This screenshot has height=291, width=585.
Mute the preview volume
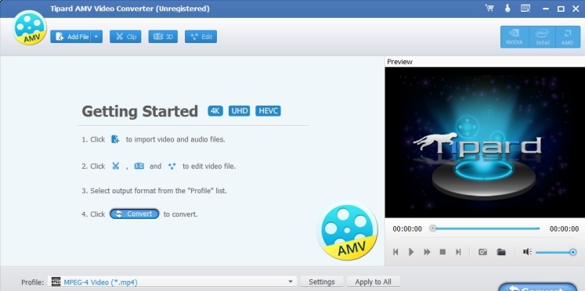point(527,252)
